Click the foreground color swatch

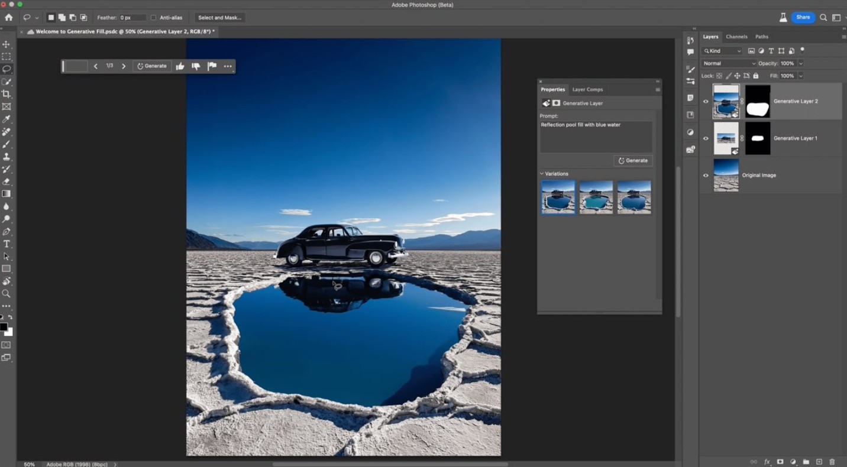coord(4,327)
